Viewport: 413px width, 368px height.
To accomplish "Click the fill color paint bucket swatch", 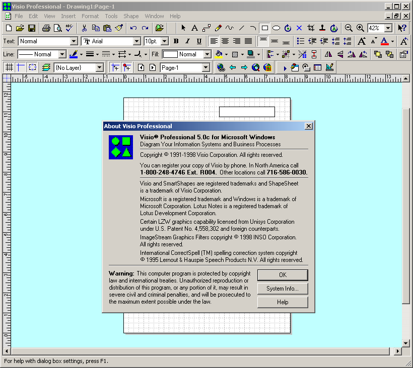I will pos(219,54).
